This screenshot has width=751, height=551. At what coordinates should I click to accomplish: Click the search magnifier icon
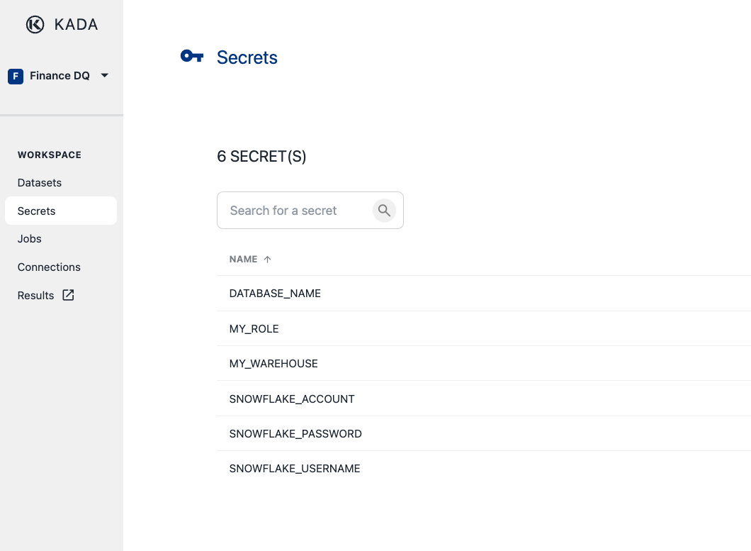coord(384,211)
